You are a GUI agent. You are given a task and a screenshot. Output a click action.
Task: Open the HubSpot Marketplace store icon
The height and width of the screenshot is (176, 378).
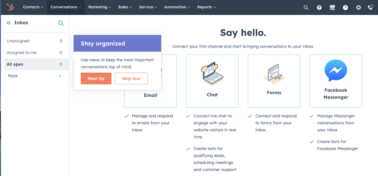[x=332, y=7]
